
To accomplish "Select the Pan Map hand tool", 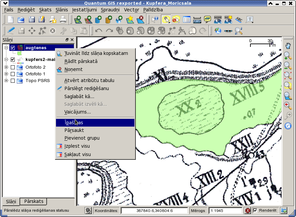I will 288,46.
